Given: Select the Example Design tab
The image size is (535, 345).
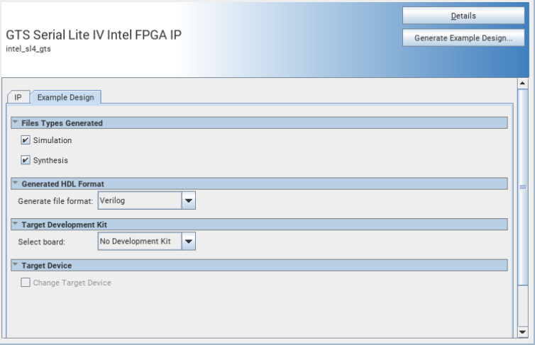Looking at the screenshot, I should tap(65, 97).
